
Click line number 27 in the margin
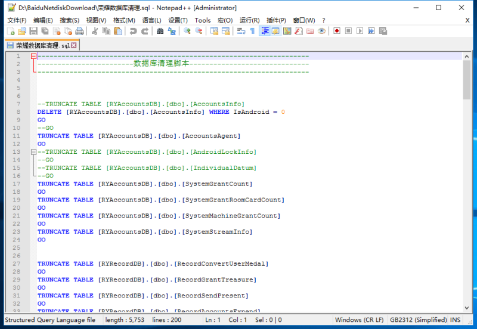[17, 263]
